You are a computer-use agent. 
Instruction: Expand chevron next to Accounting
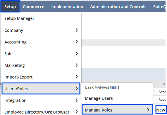click(77, 42)
